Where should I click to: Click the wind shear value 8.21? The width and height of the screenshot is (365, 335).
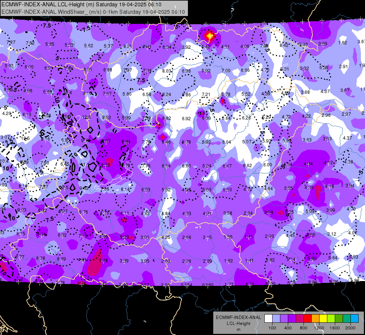click(x=128, y=47)
